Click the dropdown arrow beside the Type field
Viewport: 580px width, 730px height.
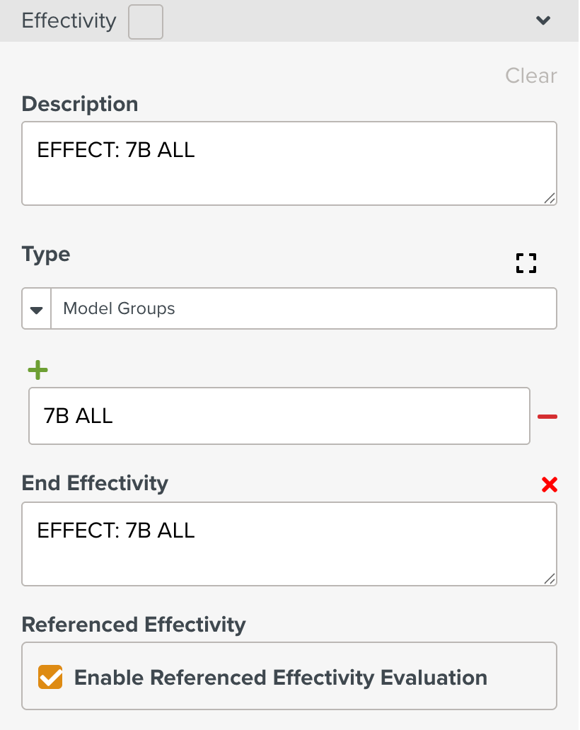tap(36, 308)
